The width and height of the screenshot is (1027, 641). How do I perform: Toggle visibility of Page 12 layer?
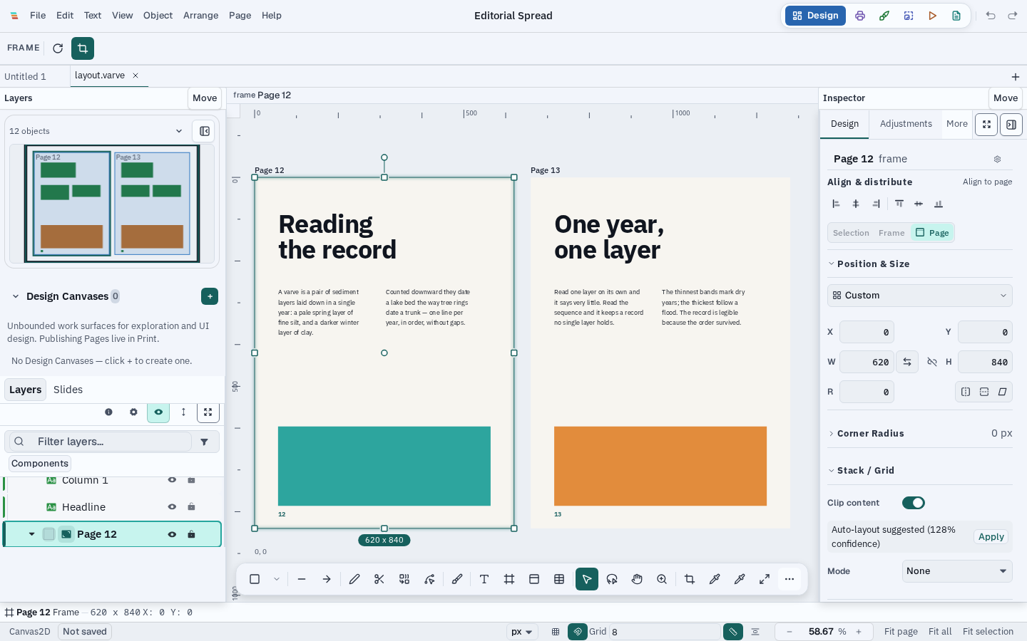click(x=172, y=534)
